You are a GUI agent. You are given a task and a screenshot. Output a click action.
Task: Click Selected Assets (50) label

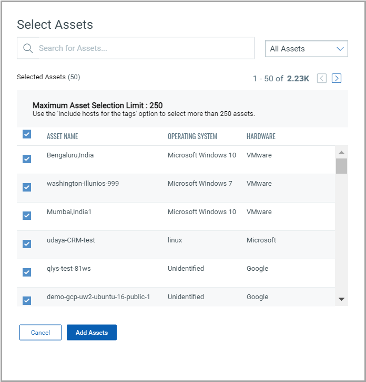click(48, 77)
